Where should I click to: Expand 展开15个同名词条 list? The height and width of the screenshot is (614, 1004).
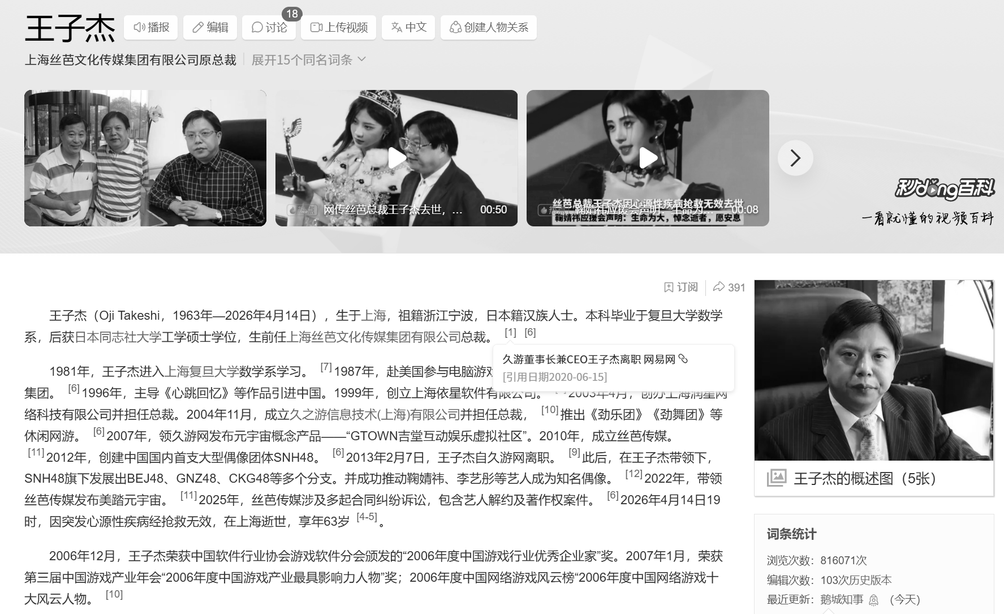(x=308, y=60)
